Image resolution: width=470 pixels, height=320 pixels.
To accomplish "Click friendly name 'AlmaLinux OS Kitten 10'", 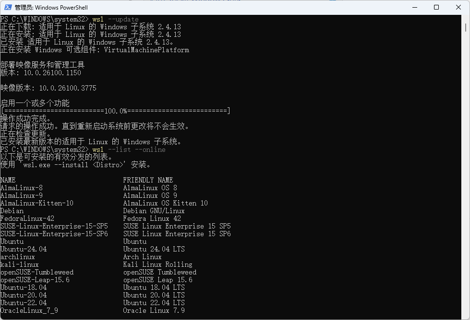I will coord(166,203).
